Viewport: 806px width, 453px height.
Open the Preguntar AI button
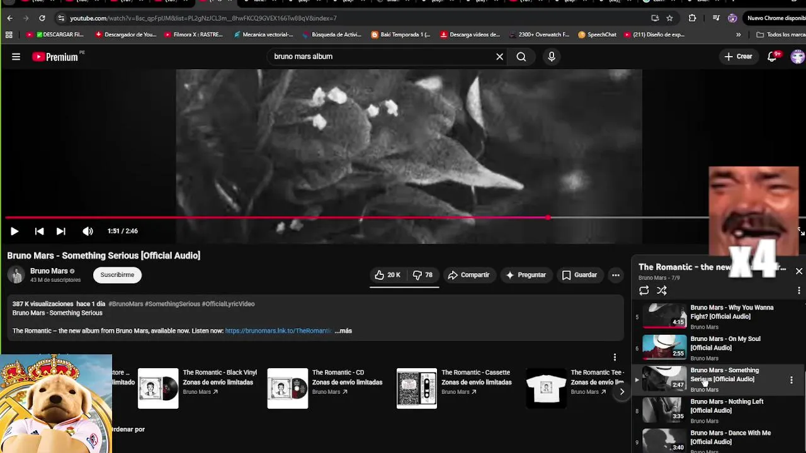(525, 275)
